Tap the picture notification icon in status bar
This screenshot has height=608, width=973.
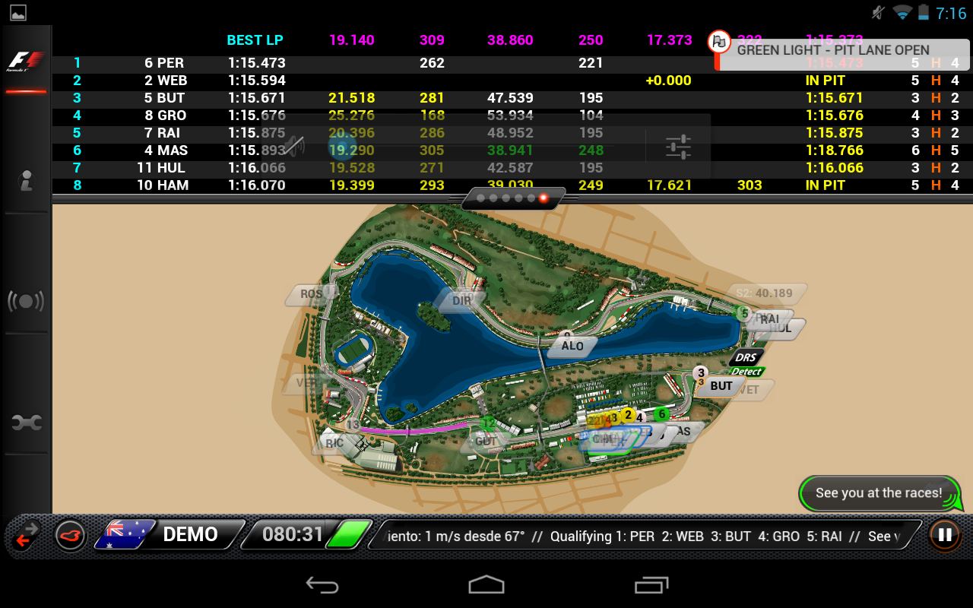(17, 12)
